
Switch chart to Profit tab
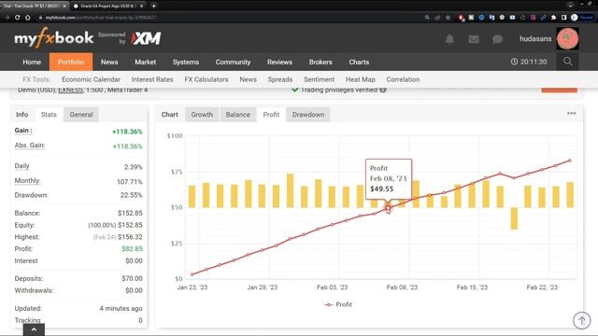coord(271,115)
